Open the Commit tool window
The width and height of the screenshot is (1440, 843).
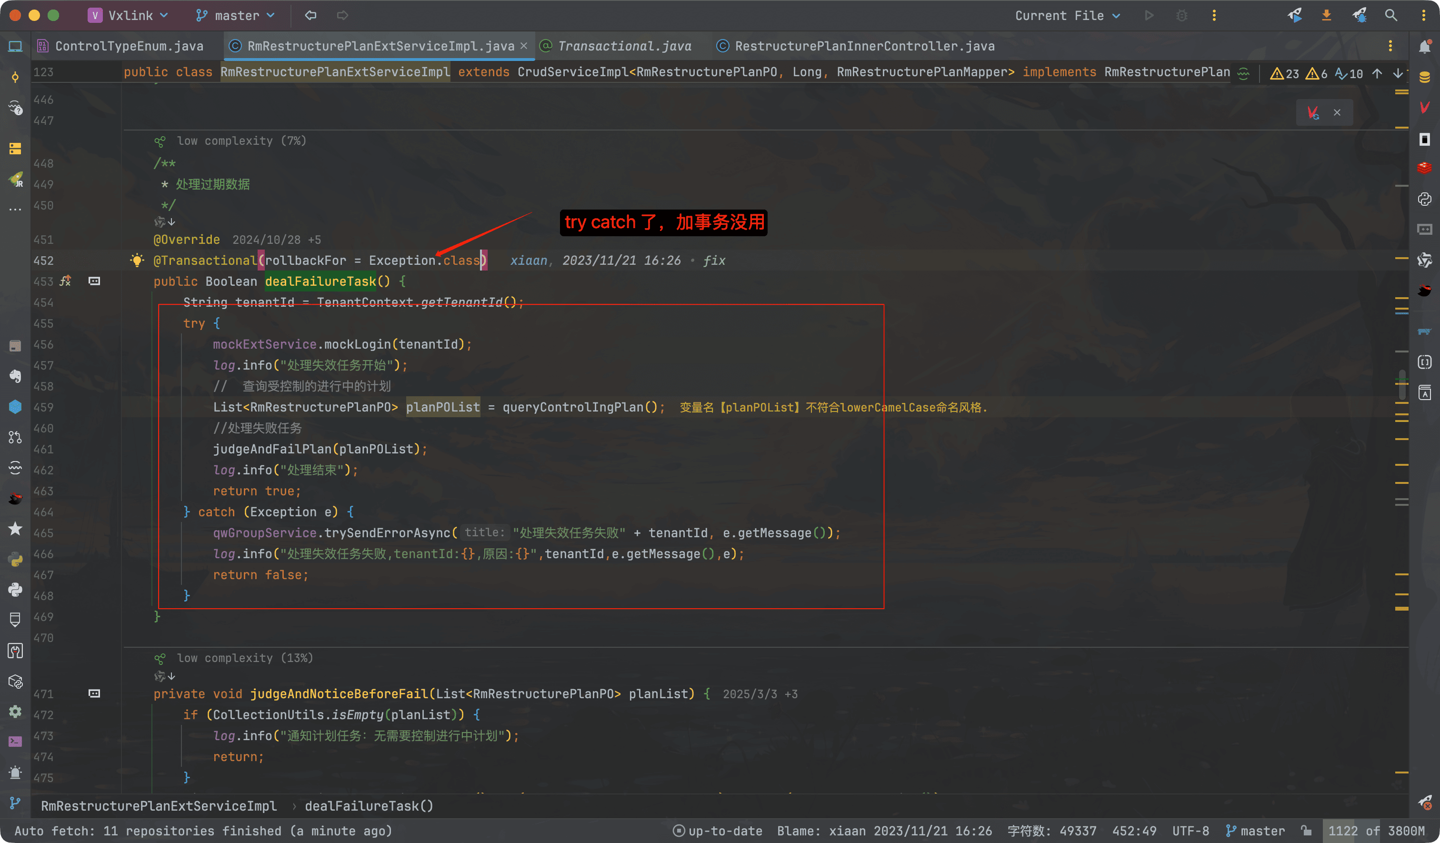[x=15, y=77]
